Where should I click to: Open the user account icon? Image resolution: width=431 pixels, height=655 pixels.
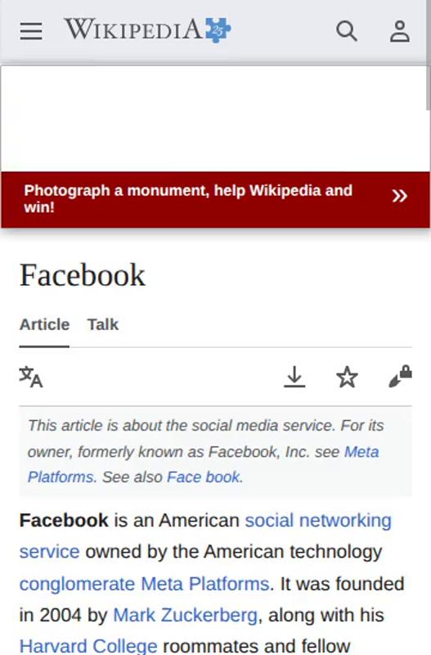click(400, 31)
